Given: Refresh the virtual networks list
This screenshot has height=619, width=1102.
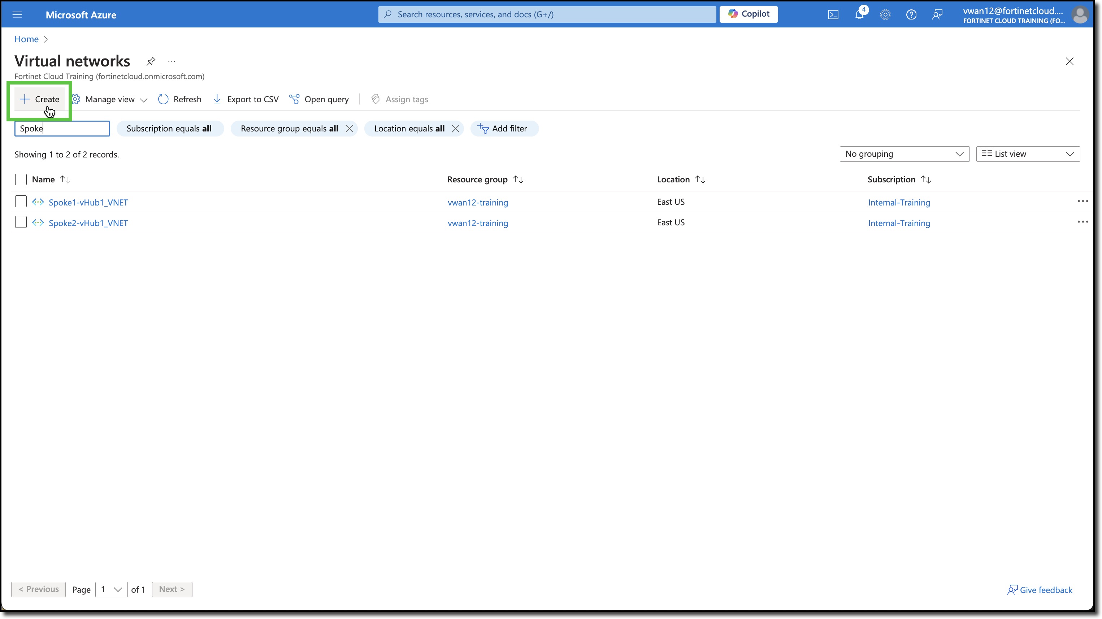Looking at the screenshot, I should pos(180,99).
